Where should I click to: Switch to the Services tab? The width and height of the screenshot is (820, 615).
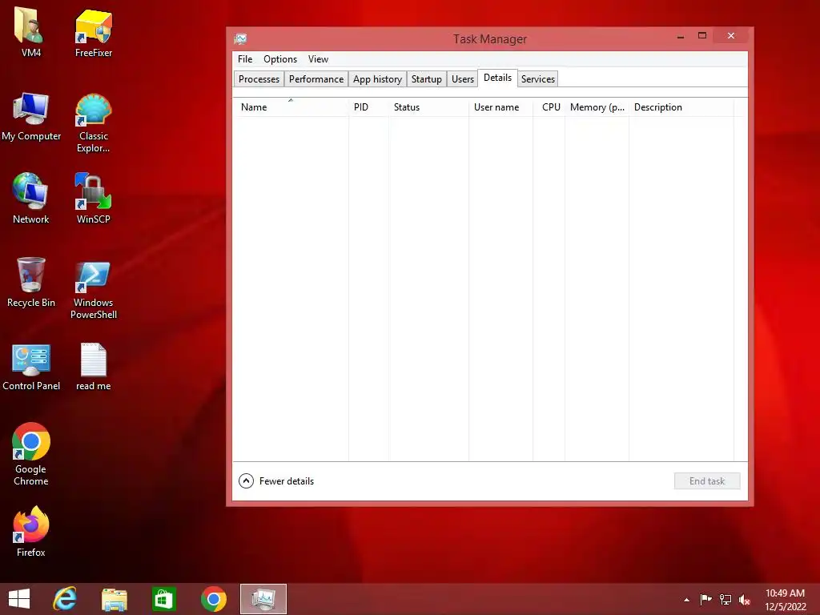click(537, 79)
